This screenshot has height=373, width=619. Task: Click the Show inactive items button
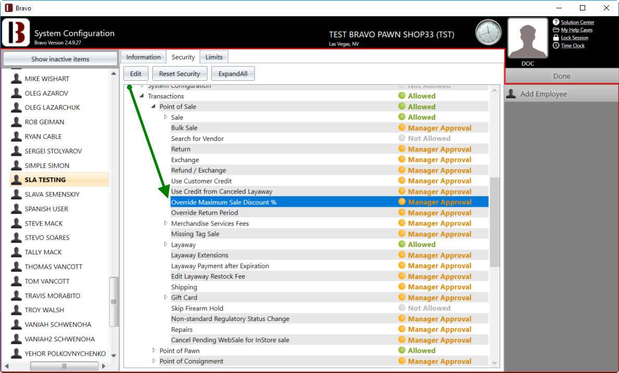[60, 59]
